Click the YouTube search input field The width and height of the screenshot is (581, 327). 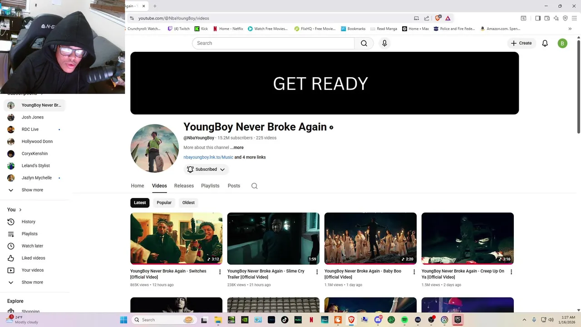273,43
